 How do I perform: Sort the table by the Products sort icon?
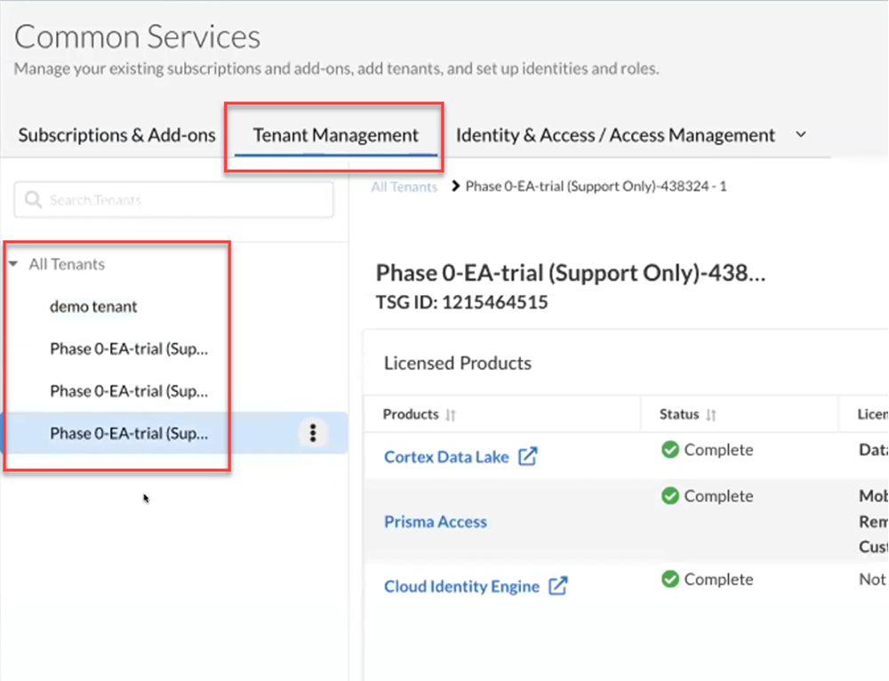point(451,415)
